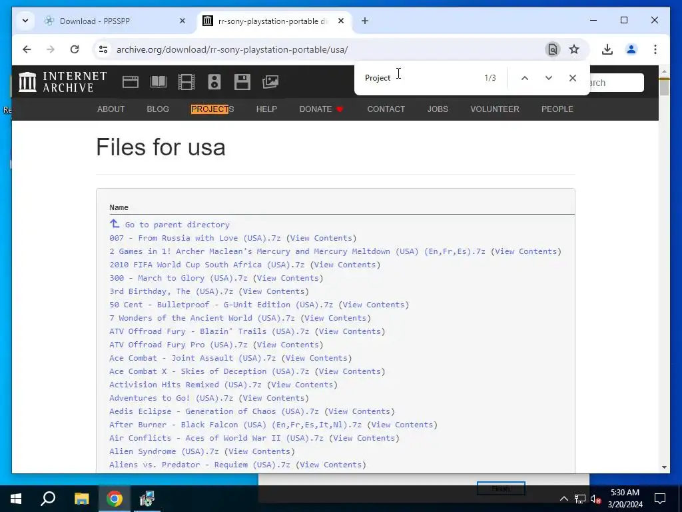Open the BLOG menu item

(x=158, y=109)
